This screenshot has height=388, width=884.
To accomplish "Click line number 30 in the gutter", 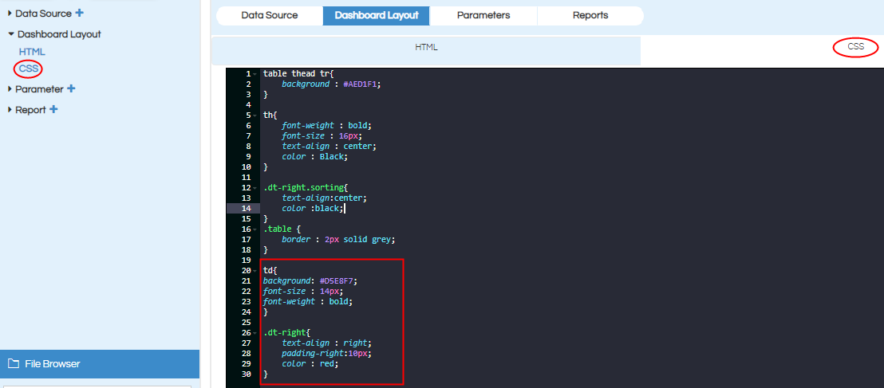I will click(x=247, y=374).
